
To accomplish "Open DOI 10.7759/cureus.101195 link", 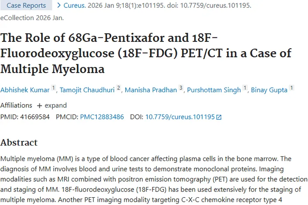I will [180, 117].
